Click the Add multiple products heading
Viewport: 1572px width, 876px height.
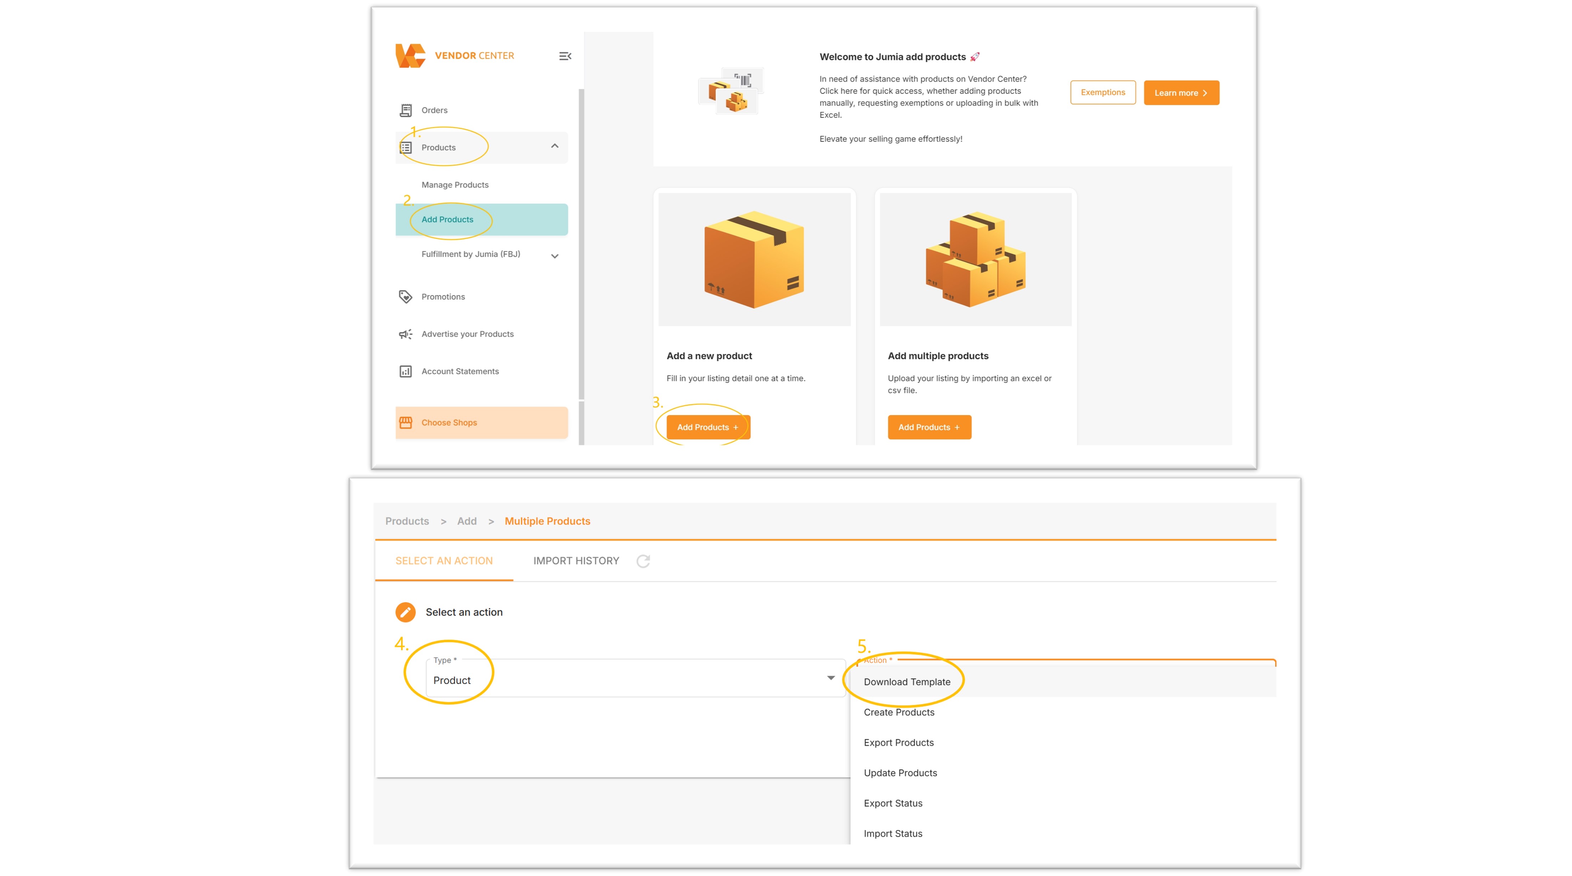938,356
